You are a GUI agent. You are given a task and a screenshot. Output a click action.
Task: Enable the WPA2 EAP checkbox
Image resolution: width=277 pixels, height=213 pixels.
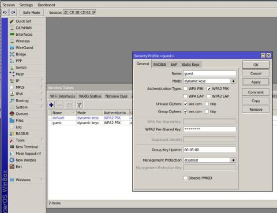tap(209, 96)
